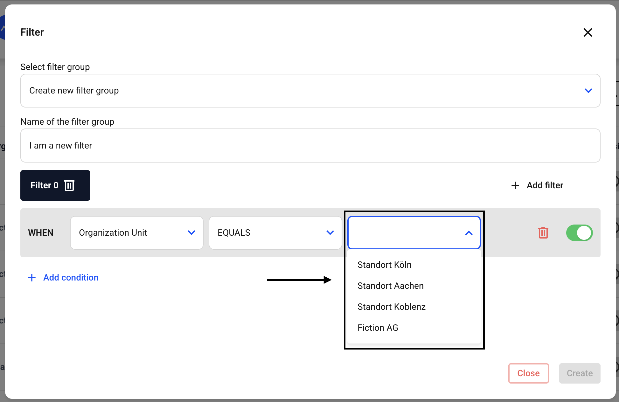The image size is (619, 402).
Task: Disable the green condition toggle switch
Action: pyautogui.click(x=579, y=233)
